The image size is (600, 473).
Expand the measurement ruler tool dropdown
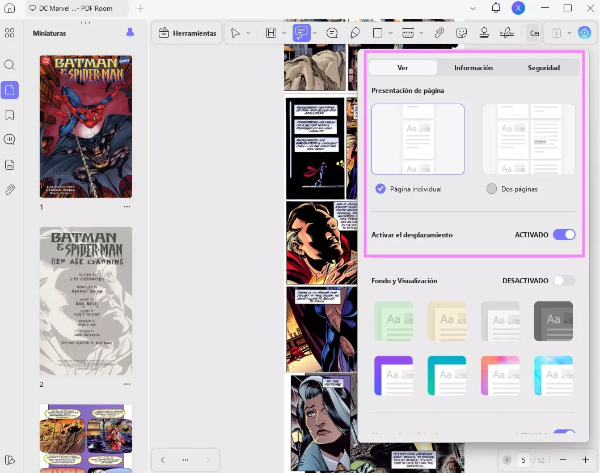tap(421, 33)
